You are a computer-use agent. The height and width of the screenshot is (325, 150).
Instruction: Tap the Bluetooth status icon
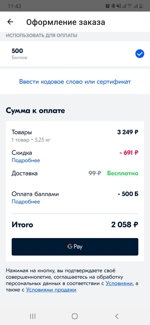click(113, 6)
